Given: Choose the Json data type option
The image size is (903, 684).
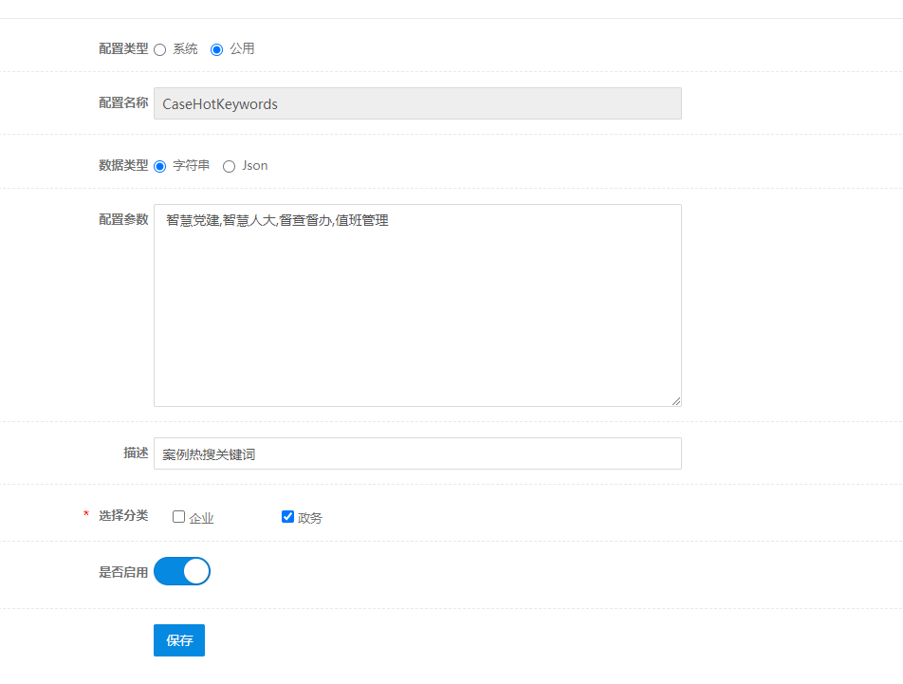Looking at the screenshot, I should tap(230, 166).
